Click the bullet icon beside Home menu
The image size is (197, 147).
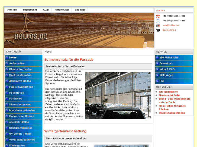(x=7, y=58)
